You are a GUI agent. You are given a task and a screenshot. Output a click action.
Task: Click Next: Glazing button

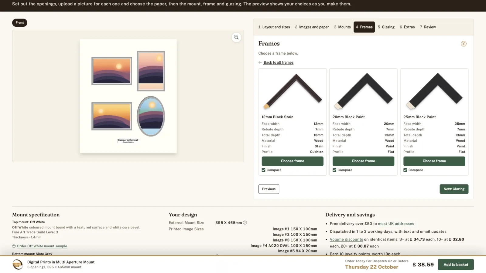click(454, 189)
